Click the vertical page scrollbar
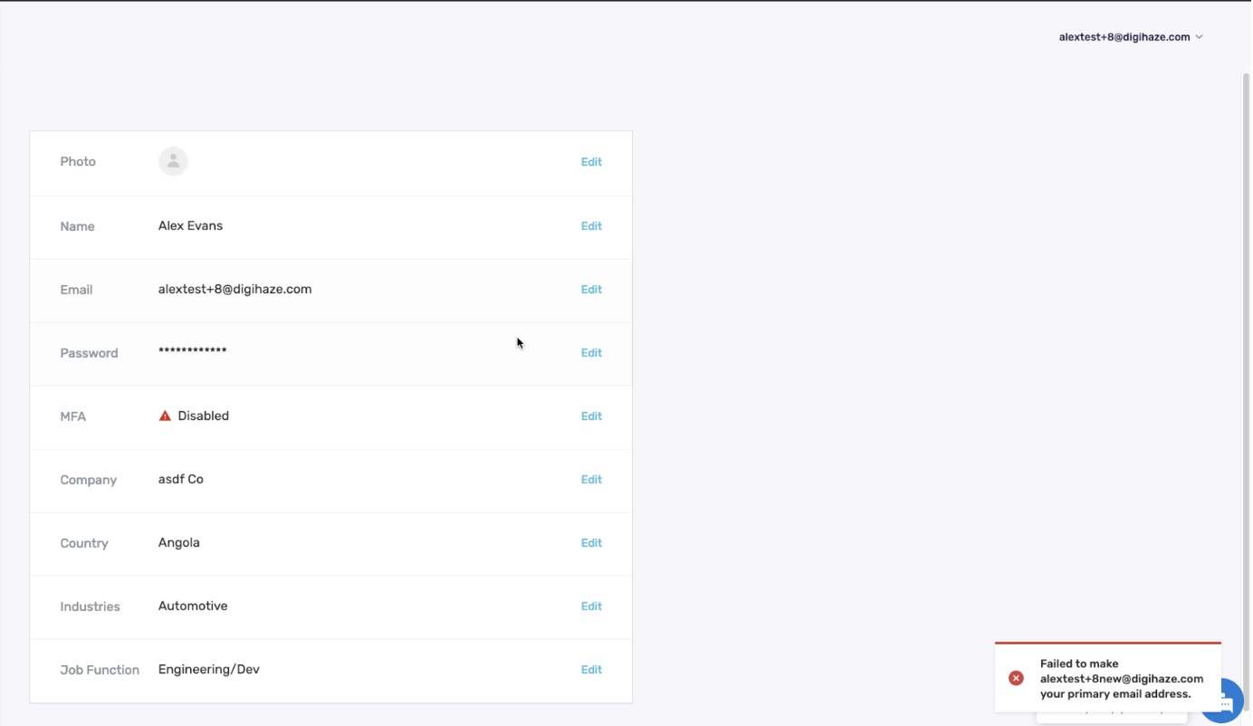This screenshot has height=726, width=1253. click(x=1246, y=362)
